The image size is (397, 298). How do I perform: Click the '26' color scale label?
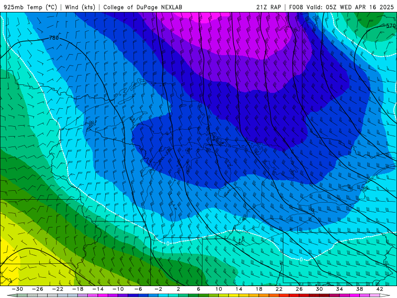point(299,289)
